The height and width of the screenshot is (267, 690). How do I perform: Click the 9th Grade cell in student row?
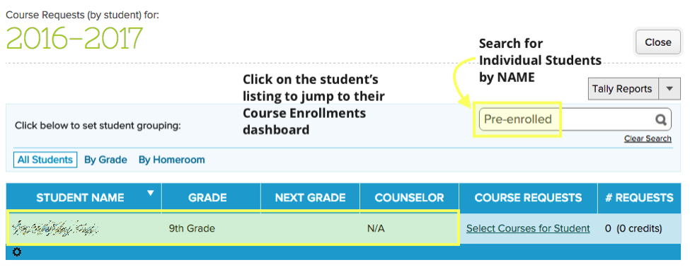(x=192, y=228)
